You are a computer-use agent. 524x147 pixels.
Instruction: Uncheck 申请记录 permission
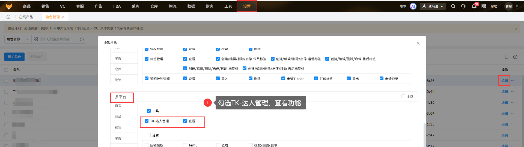382,78
